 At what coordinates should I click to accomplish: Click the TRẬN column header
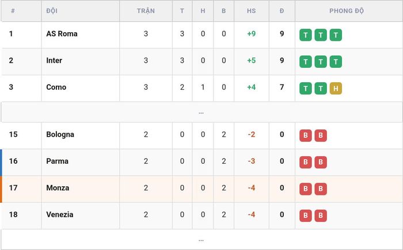pos(146,11)
